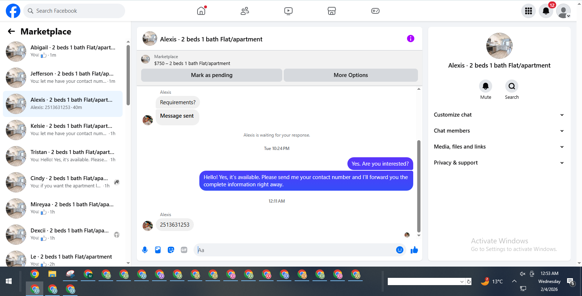Open the Gaming controller icon
Screen dimensions: 582x296
pos(375,11)
